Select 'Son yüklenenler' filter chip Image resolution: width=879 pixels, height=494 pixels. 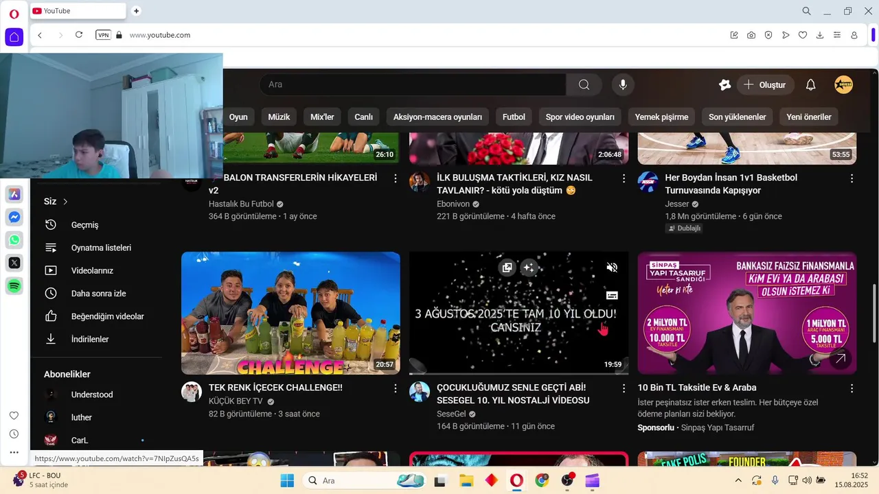pos(737,117)
